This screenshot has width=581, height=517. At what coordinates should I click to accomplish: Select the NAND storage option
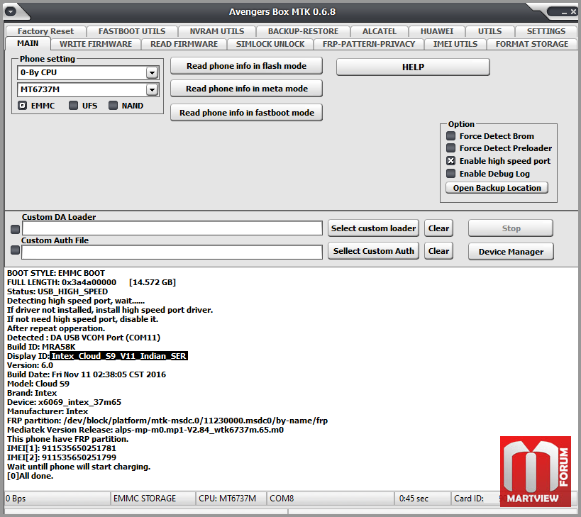tap(113, 106)
